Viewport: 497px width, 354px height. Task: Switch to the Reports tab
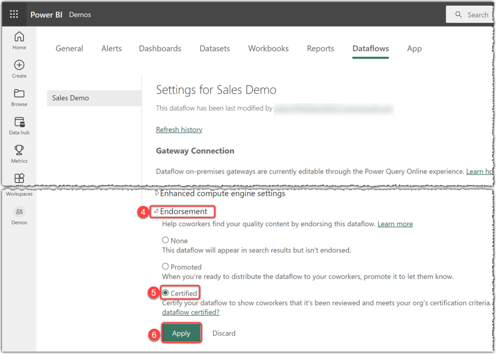[x=320, y=48]
